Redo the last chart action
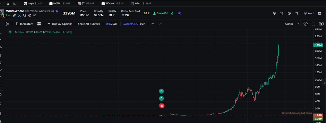This screenshot has width=326, height=123. pyautogui.click(x=161, y=24)
